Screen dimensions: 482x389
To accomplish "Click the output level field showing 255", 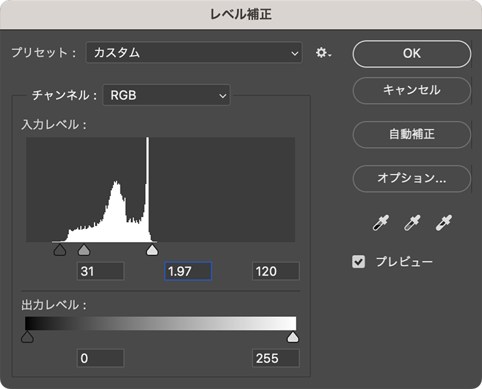I will pyautogui.click(x=276, y=358).
